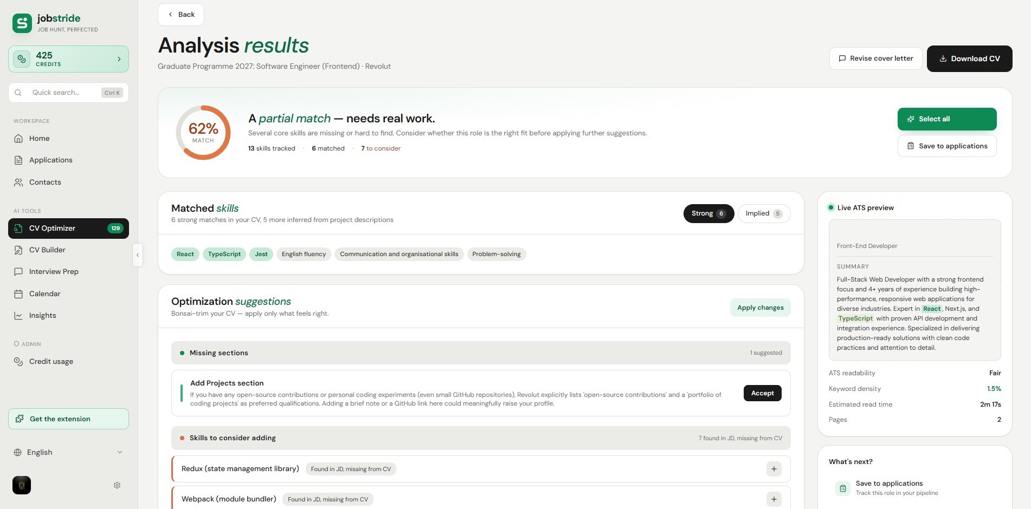Open the Applications page
The height and width of the screenshot is (509, 1031).
click(x=68, y=160)
